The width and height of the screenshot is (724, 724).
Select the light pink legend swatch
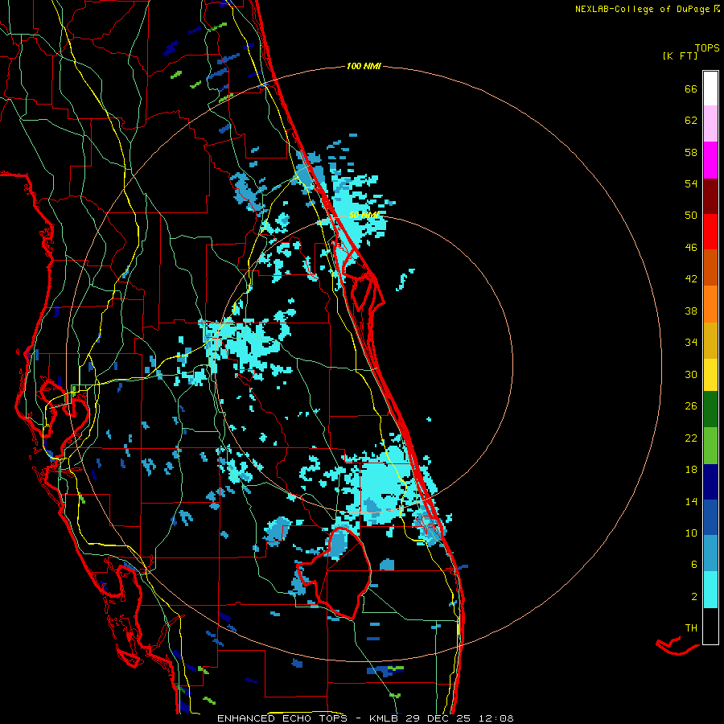point(710,124)
